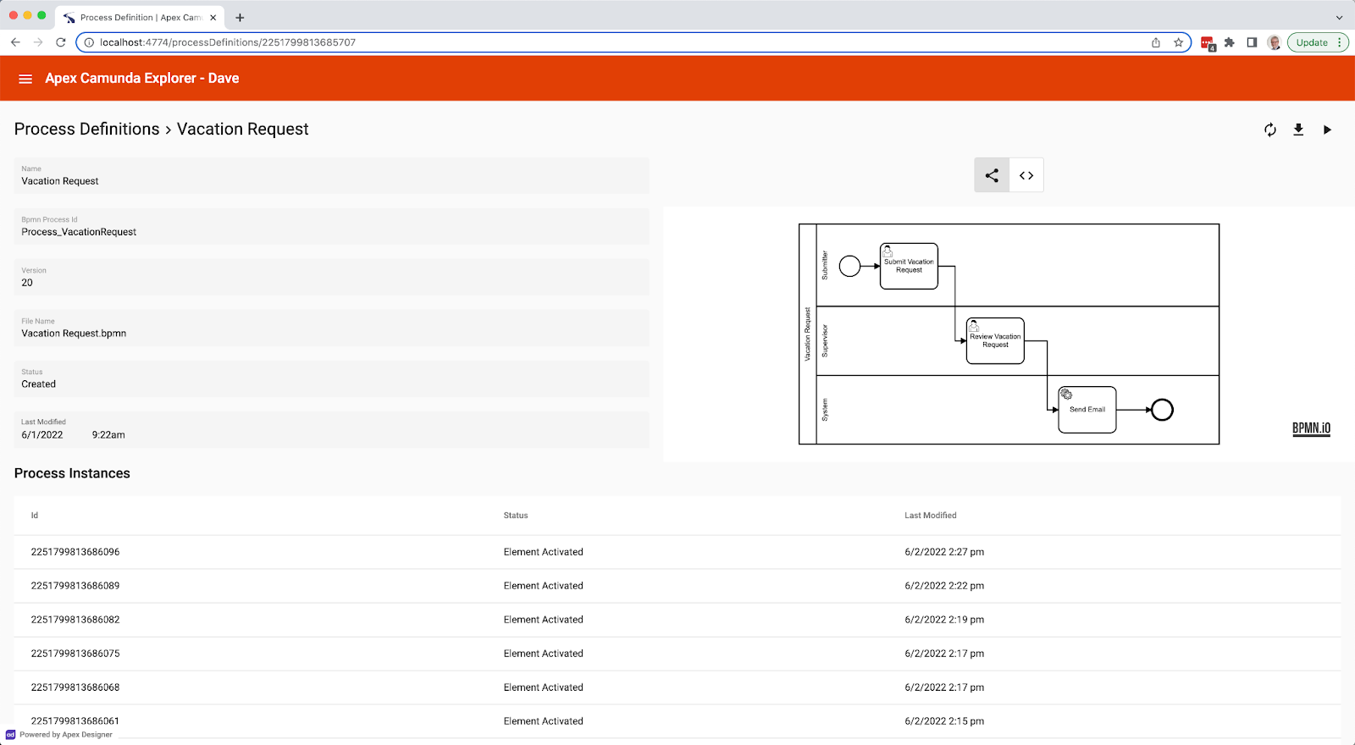Viewport: 1355px width, 745px height.
Task: Sort by the Id column header
Action: tap(35, 516)
